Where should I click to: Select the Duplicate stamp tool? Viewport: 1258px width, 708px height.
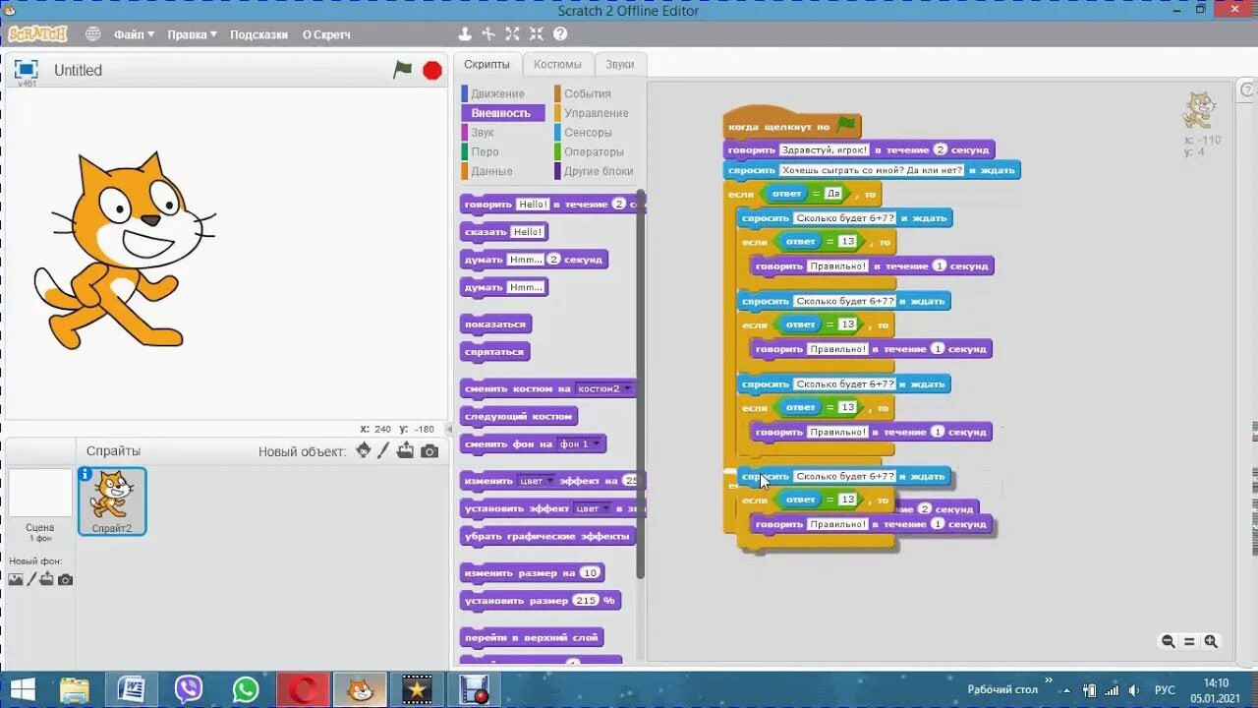tap(466, 33)
